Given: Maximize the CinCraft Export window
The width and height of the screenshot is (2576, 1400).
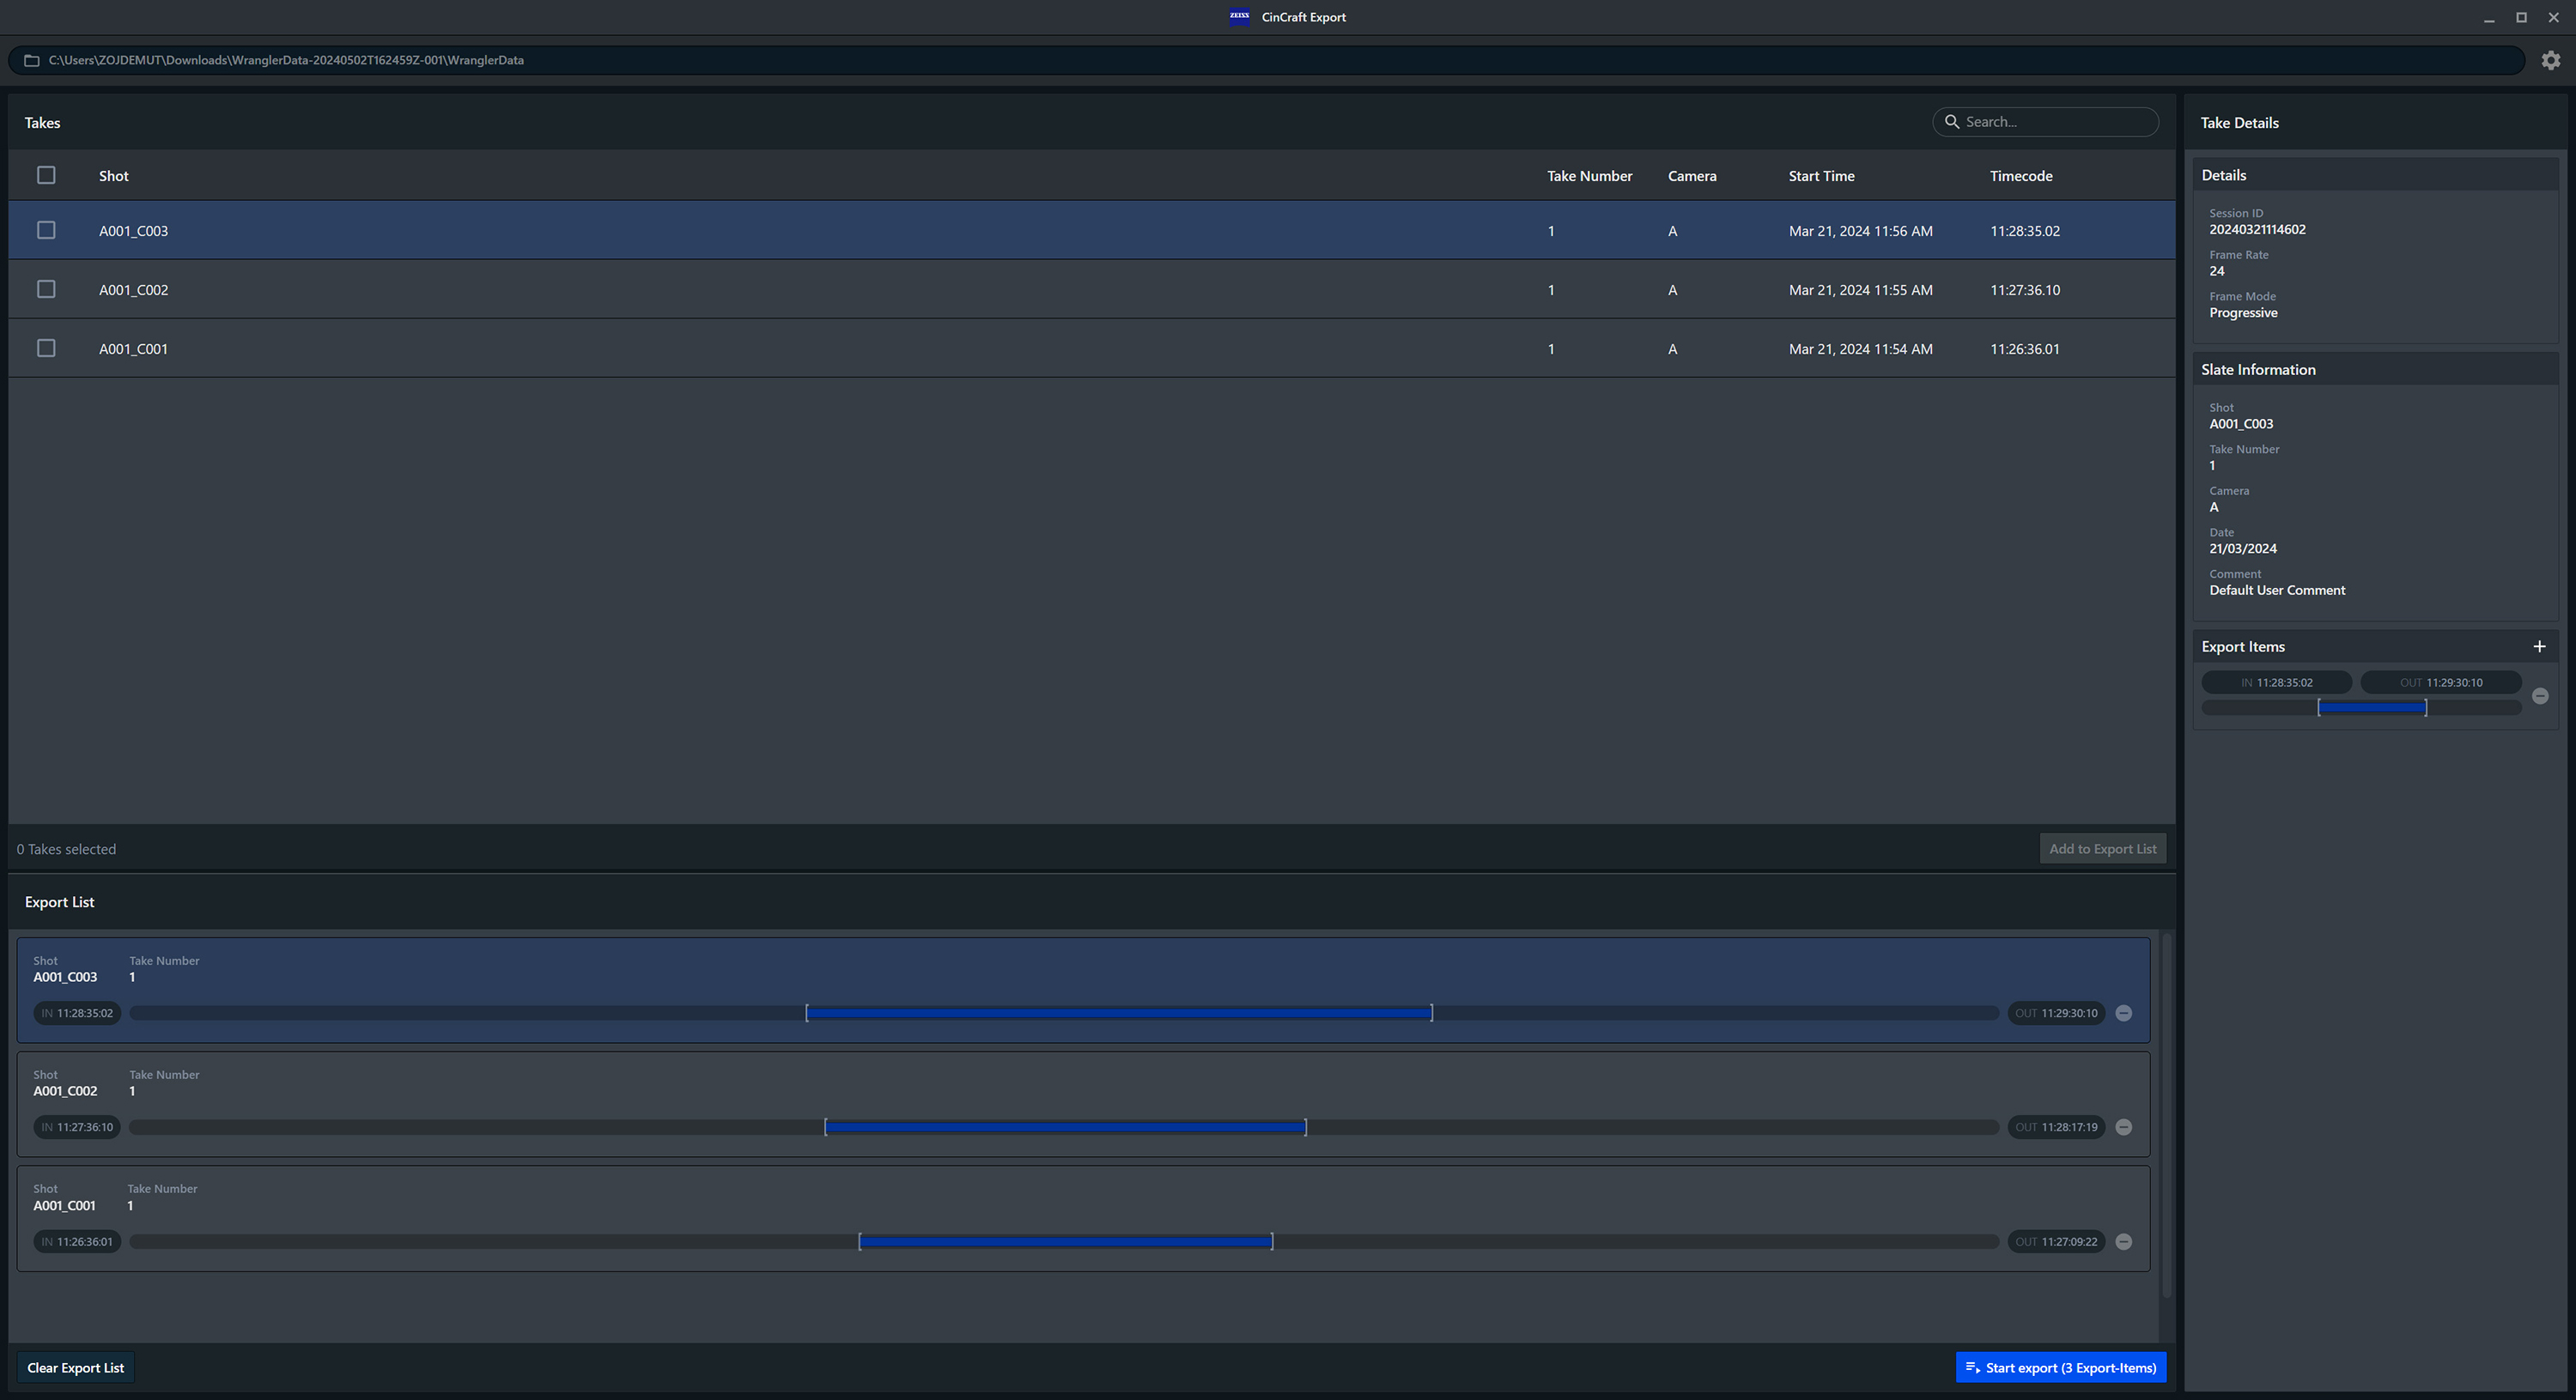Looking at the screenshot, I should point(2521,17).
